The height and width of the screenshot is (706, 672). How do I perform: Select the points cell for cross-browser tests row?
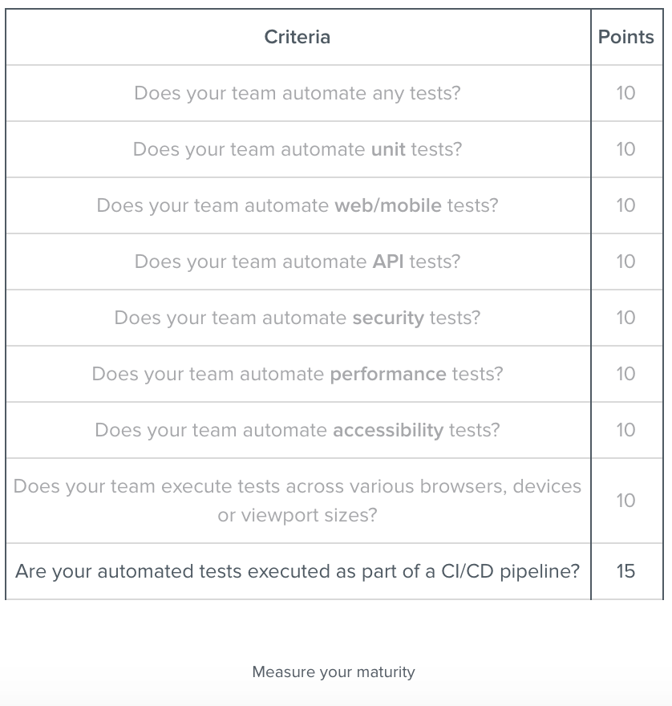626,501
